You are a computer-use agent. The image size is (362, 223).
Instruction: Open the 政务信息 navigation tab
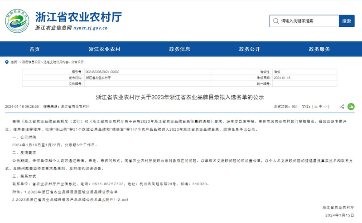point(179,49)
